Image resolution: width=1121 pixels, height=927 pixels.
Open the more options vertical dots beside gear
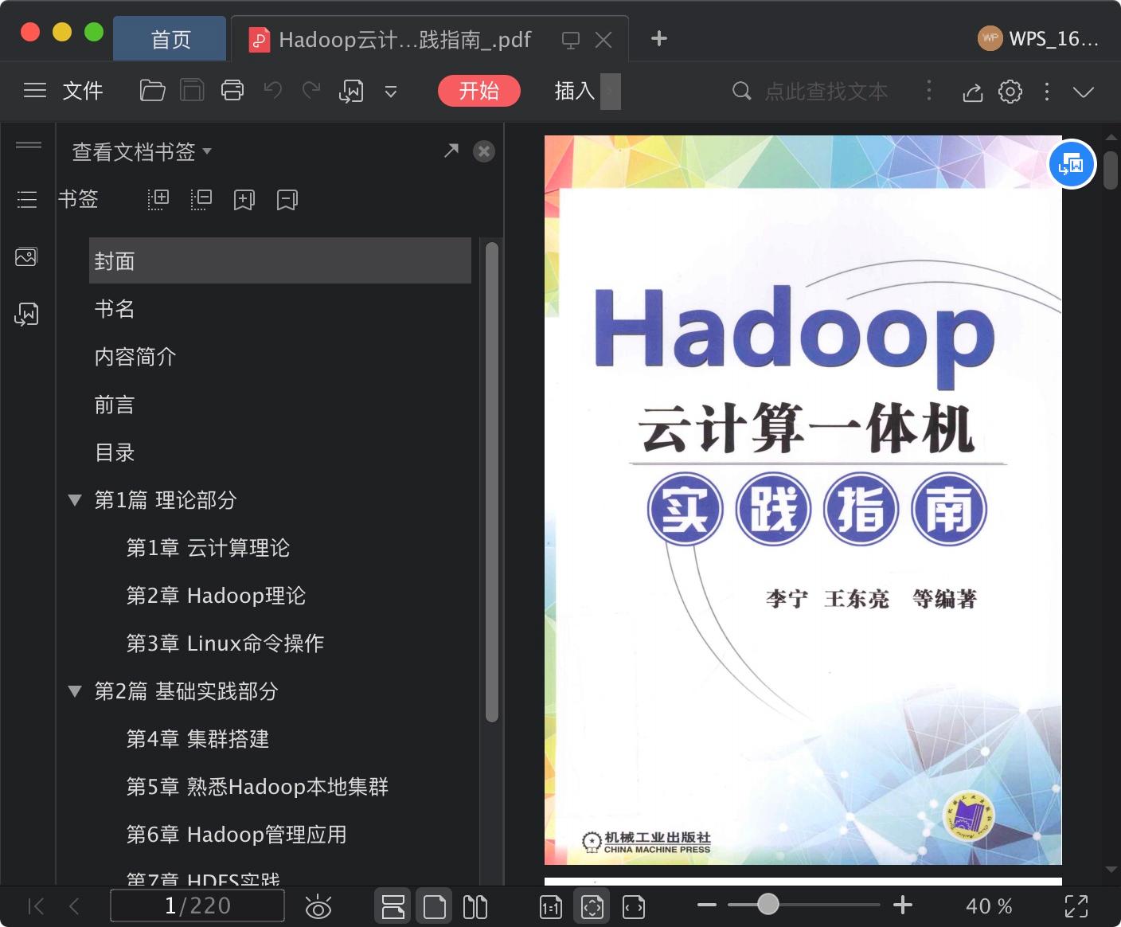(1047, 92)
